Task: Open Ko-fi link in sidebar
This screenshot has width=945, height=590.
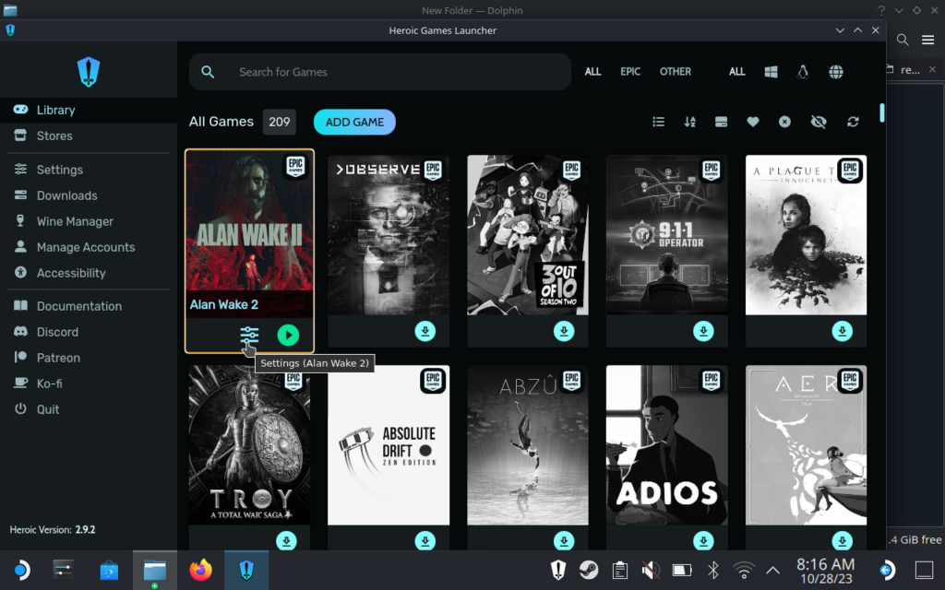Action: (x=89, y=384)
